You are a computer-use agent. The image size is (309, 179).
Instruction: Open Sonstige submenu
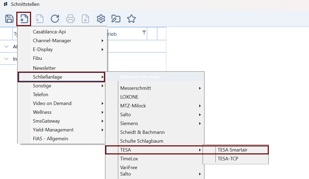[61, 86]
